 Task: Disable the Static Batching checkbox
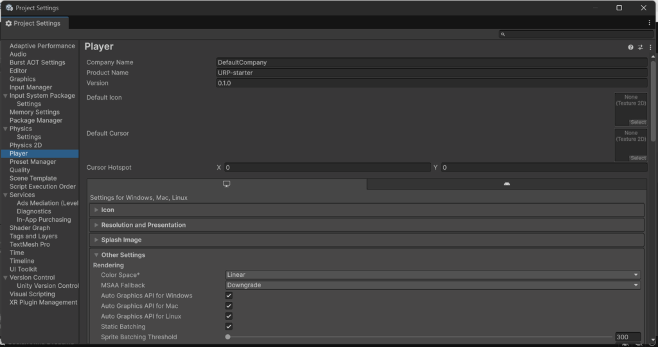229,326
